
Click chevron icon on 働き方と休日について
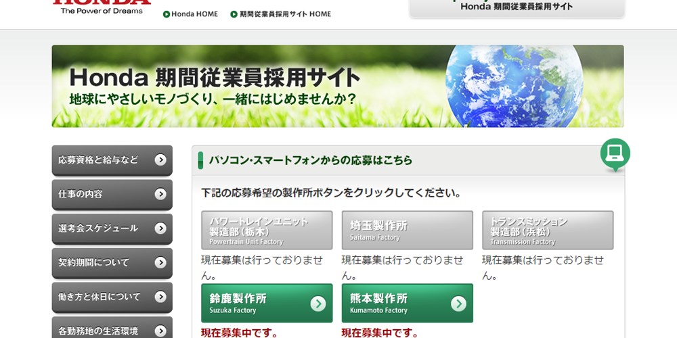click(160, 297)
